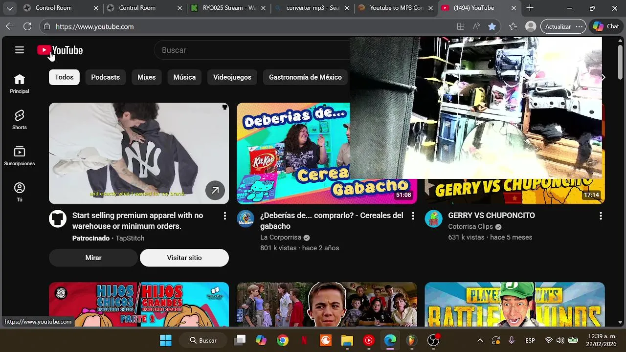Image resolution: width=626 pixels, height=352 pixels.
Task: Select the Todos filter chip
Action: (x=64, y=77)
